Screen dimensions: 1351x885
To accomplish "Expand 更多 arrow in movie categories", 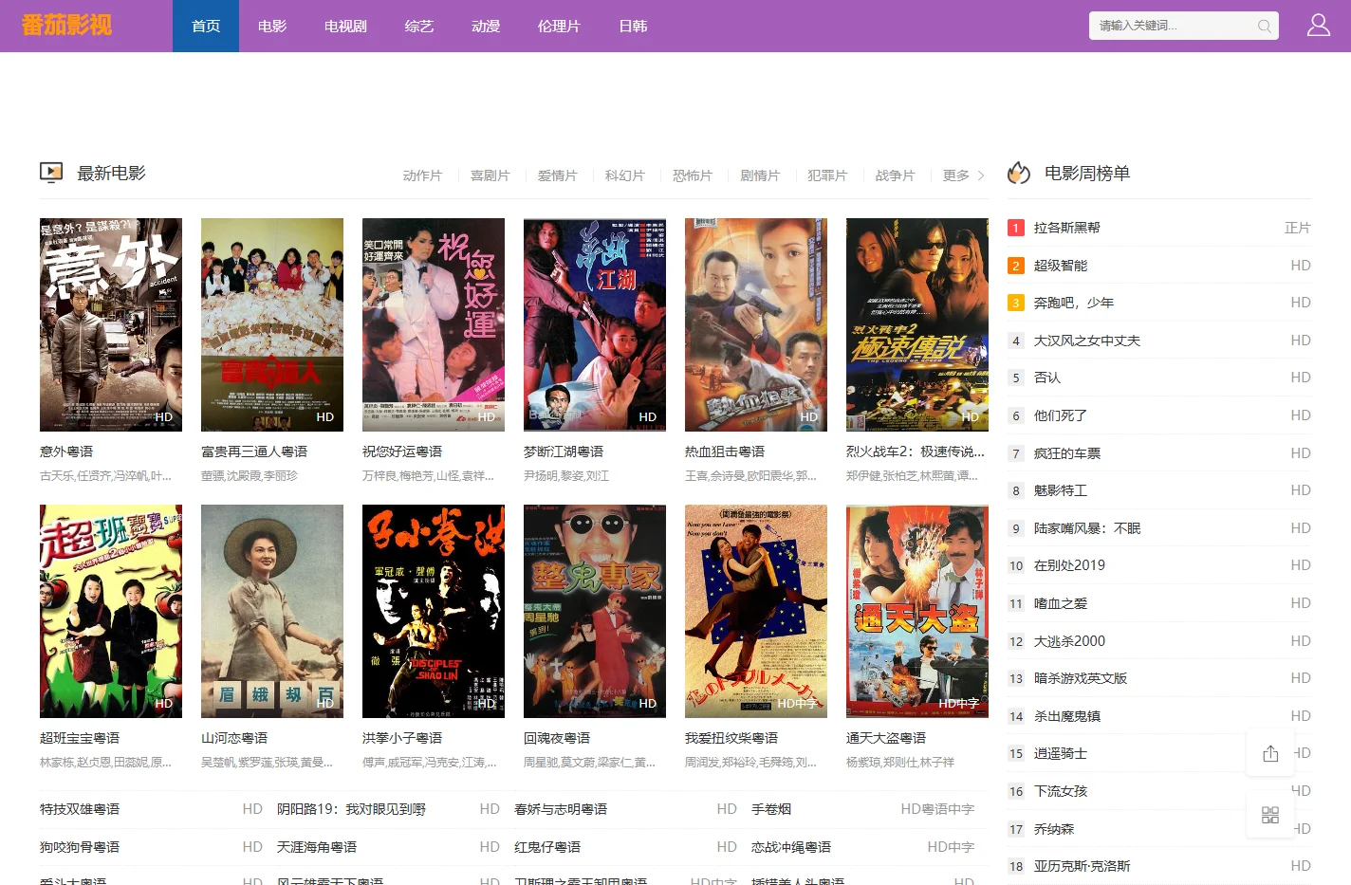I will 981,175.
